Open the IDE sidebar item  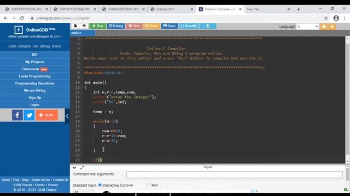click(34, 54)
